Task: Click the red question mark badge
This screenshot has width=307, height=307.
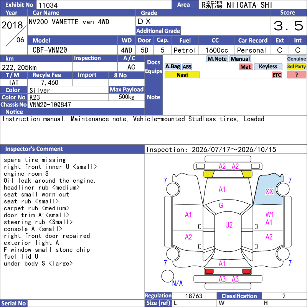Action: [x=296, y=75]
